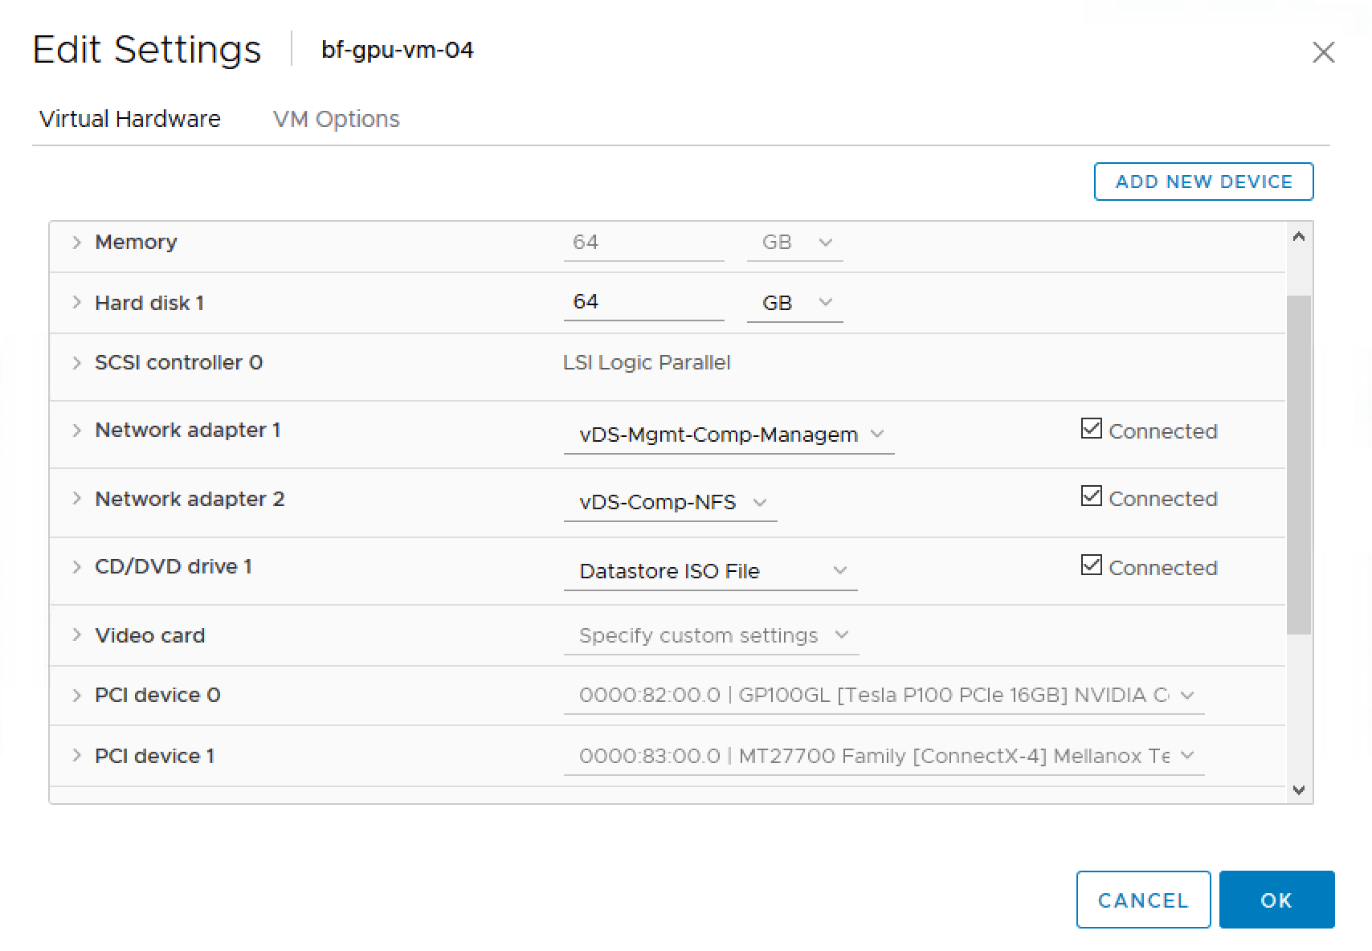Open Hard disk 1 GB unit dropdown
The width and height of the screenshot is (1372, 951).
(794, 303)
